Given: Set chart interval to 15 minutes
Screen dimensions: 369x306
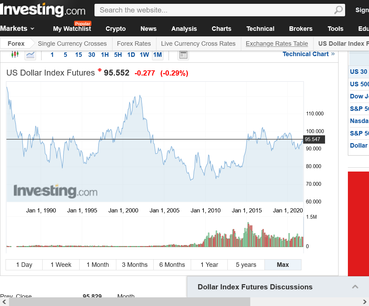Looking at the screenshot, I should (x=79, y=55).
